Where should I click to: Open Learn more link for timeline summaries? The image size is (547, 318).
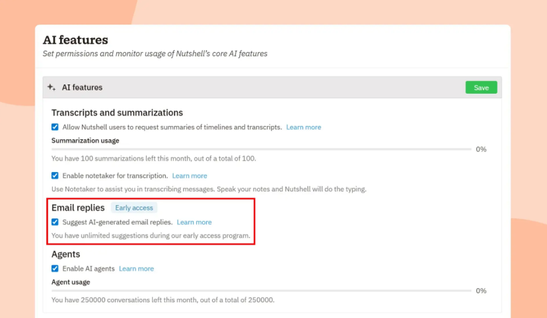303,127
